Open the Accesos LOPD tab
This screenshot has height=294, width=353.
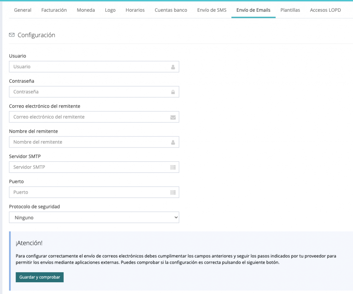pos(325,10)
